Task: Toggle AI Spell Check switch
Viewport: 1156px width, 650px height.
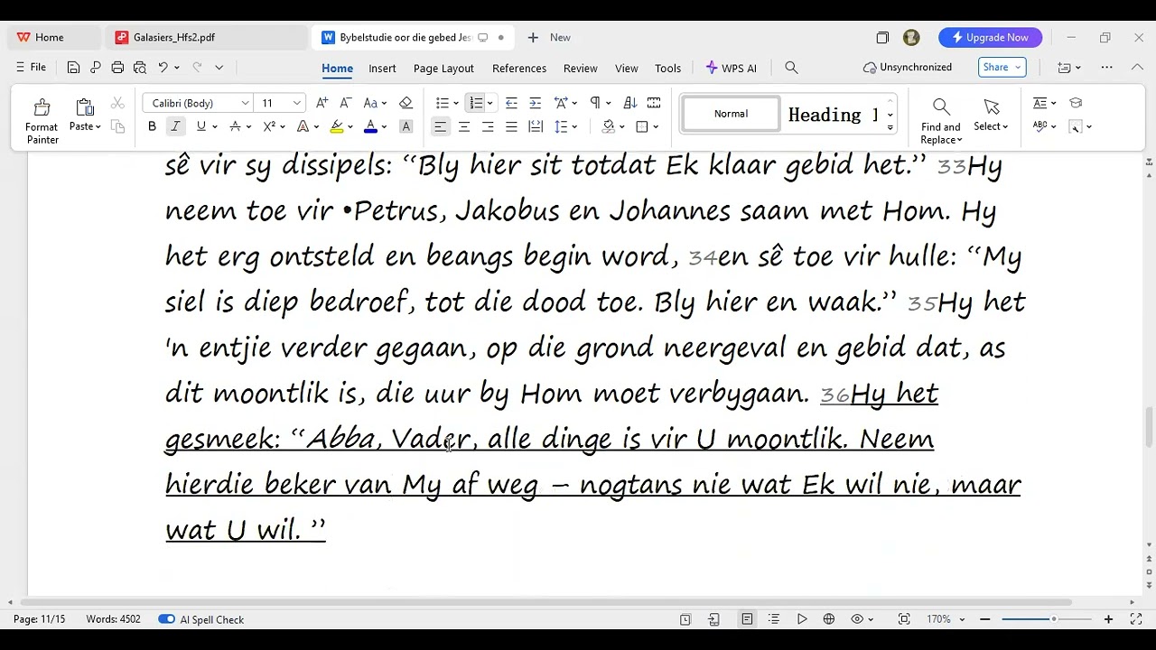Action: coord(166,619)
